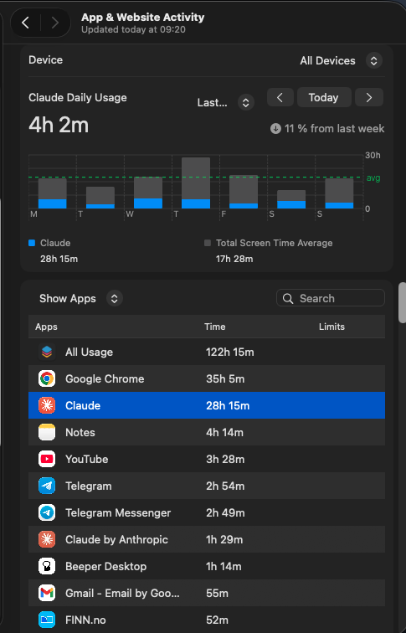Click the YouTube icon
Image resolution: width=406 pixels, height=633 pixels.
47,459
